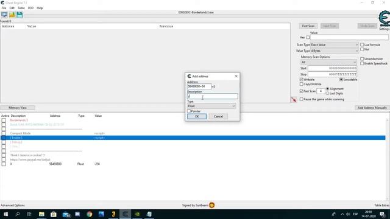Toggle the Hex checkbox

coord(308,37)
